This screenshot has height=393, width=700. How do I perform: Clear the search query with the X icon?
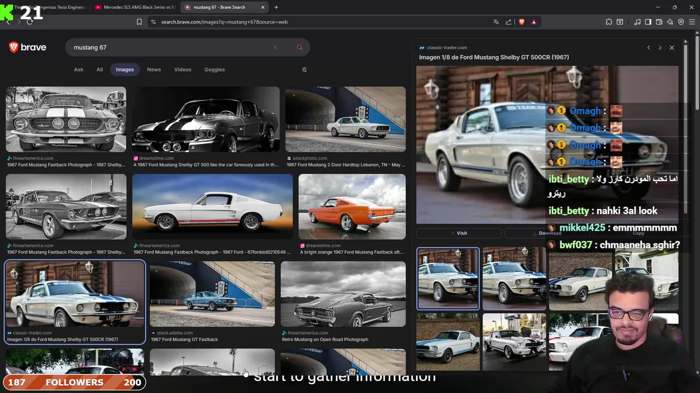coord(275,47)
